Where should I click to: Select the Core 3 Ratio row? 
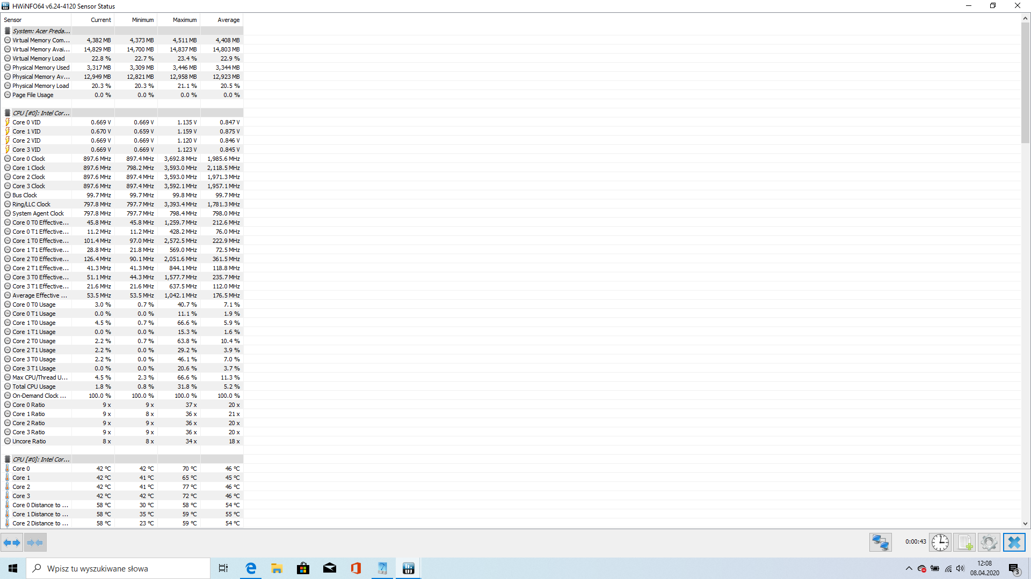pyautogui.click(x=122, y=432)
